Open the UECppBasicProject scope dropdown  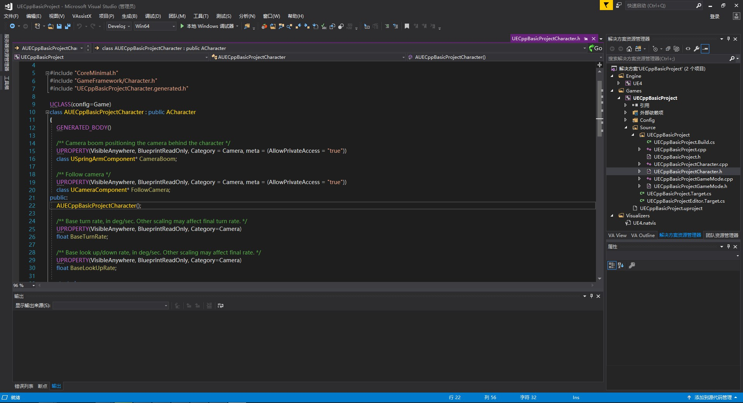(x=111, y=57)
